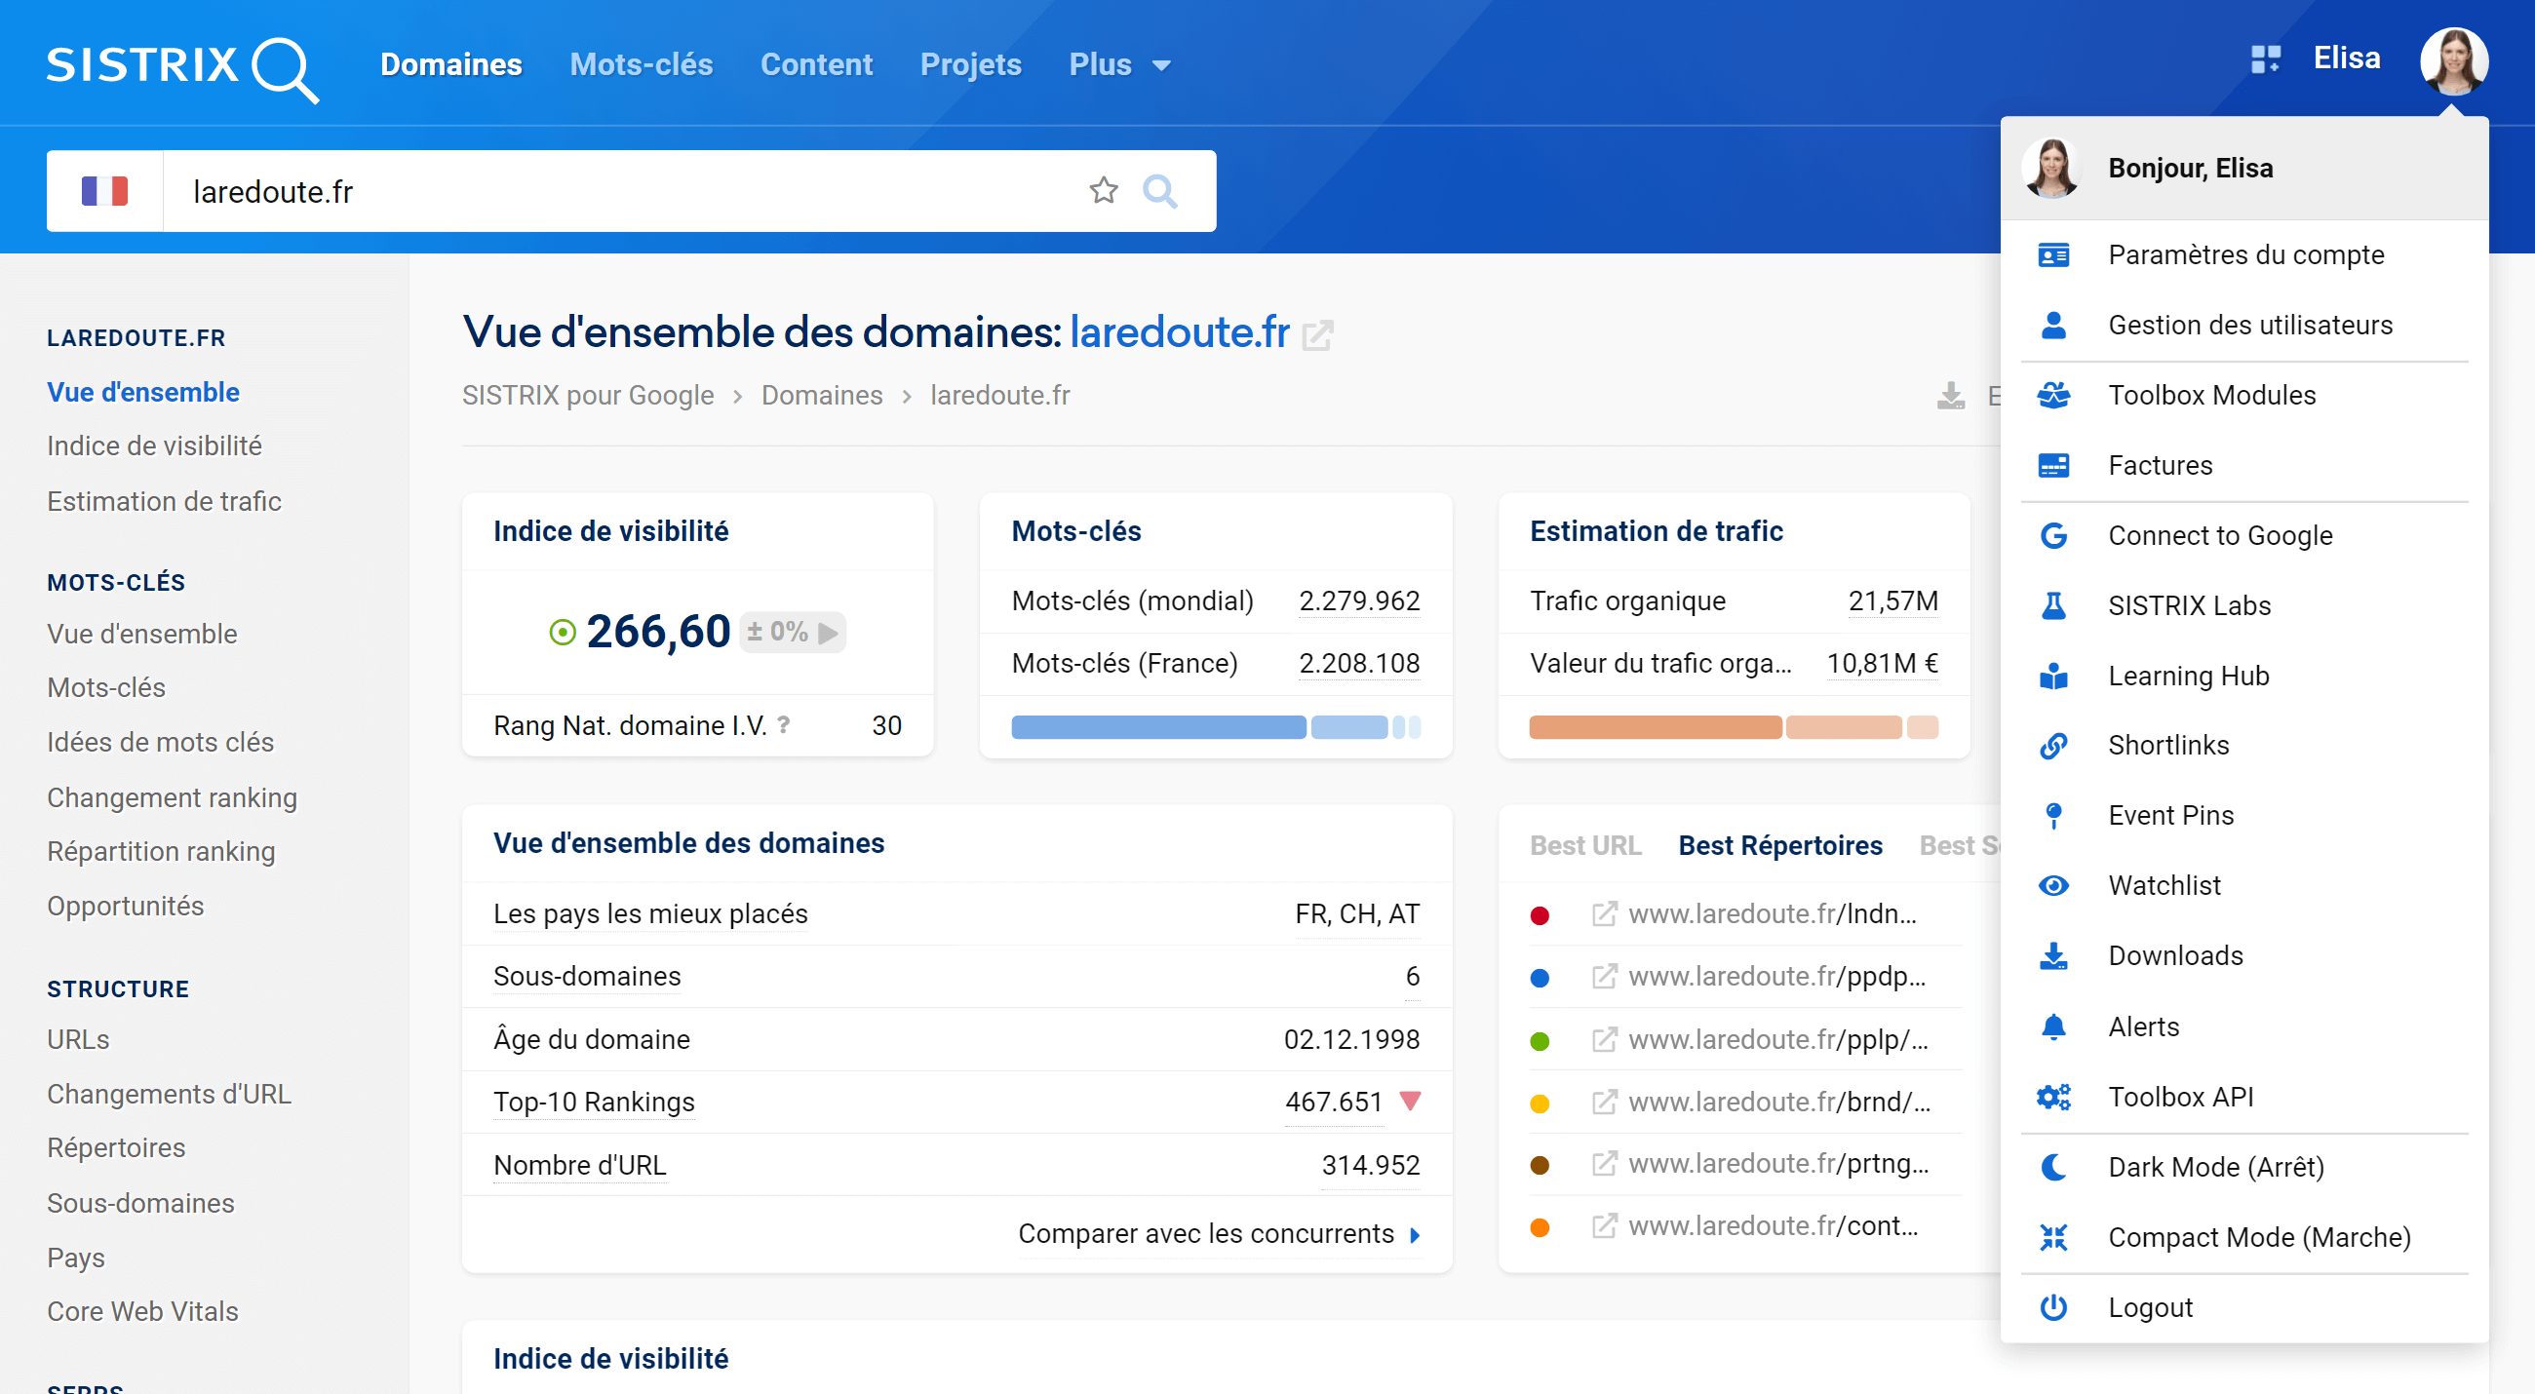
Task: Click the Learning Hub reader icon
Action: [x=2052, y=676]
